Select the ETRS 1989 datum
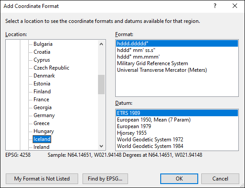Viewport: 245px width, 188px height. click(177, 113)
